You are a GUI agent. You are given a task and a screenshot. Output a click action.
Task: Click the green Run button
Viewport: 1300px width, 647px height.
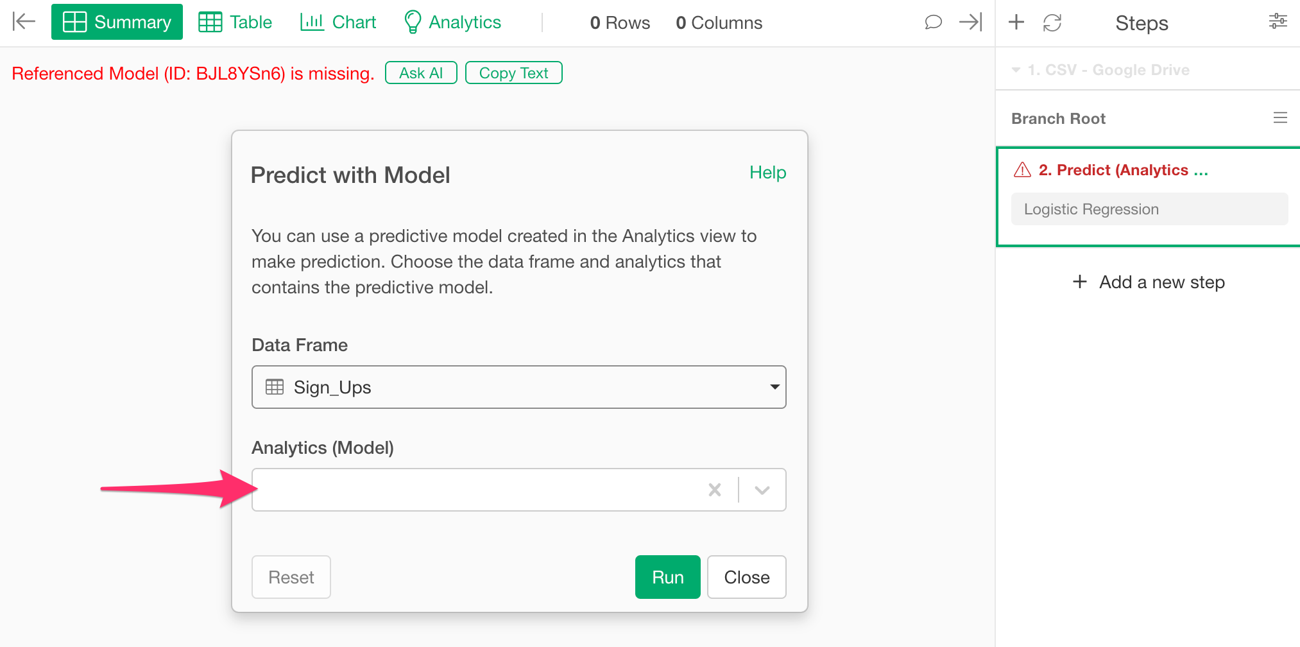[x=667, y=577]
